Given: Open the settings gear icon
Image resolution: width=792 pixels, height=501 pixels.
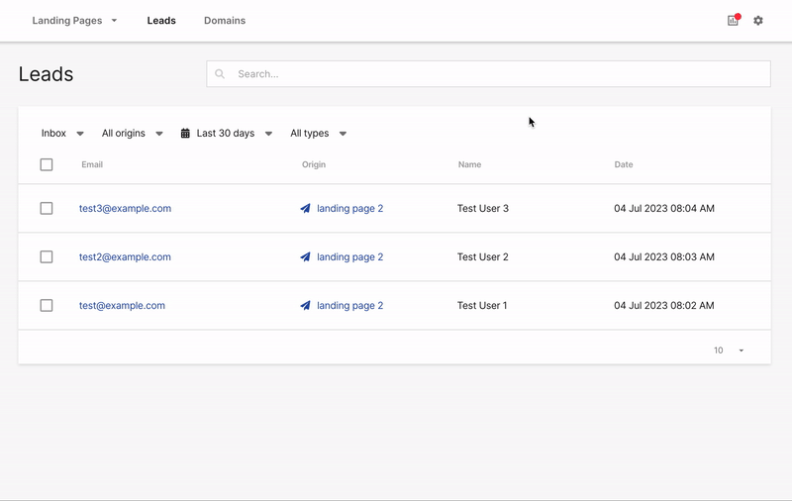Looking at the screenshot, I should (x=758, y=20).
